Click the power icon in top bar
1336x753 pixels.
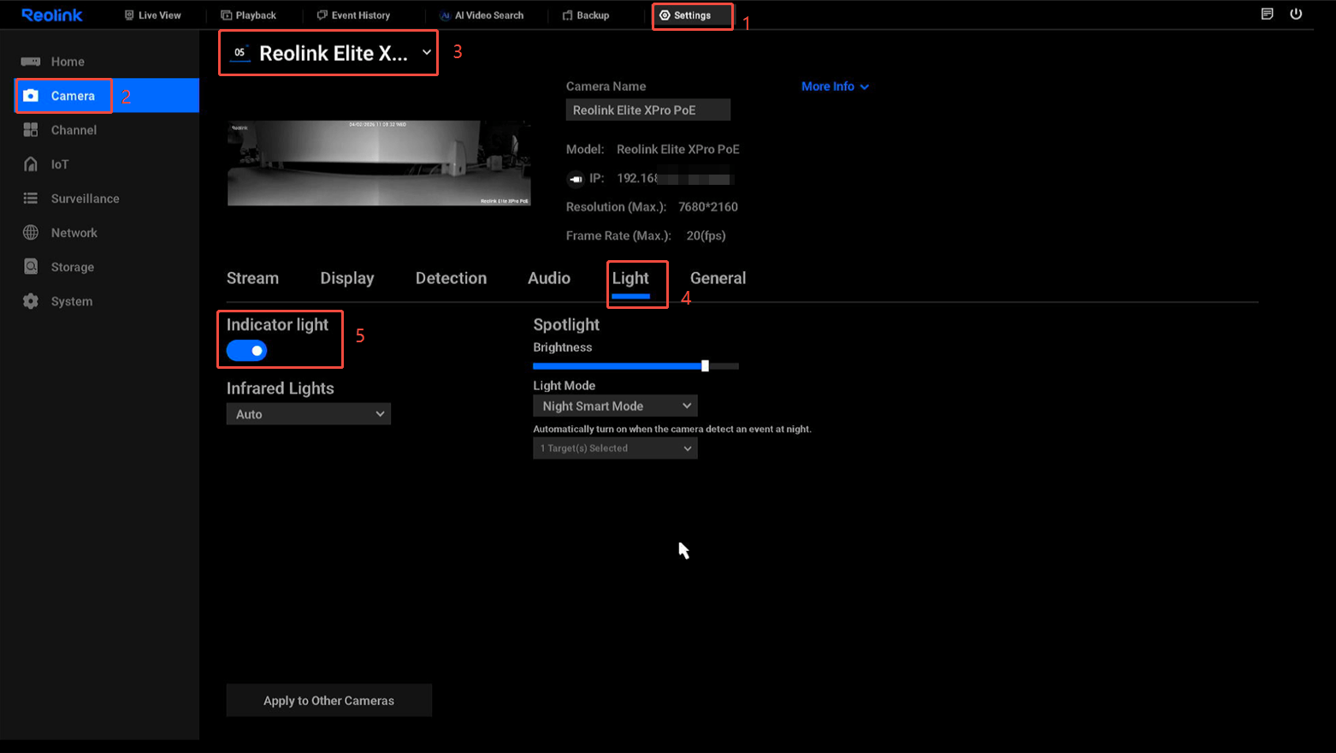[1296, 14]
